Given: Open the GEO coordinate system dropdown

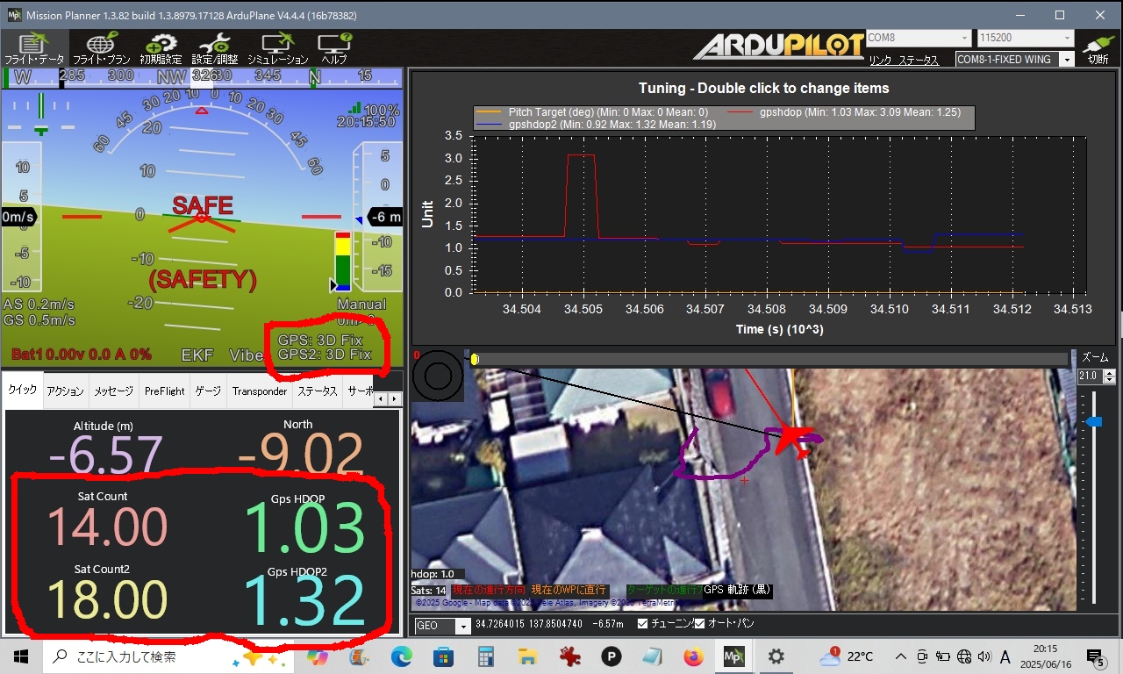Looking at the screenshot, I should point(443,626).
